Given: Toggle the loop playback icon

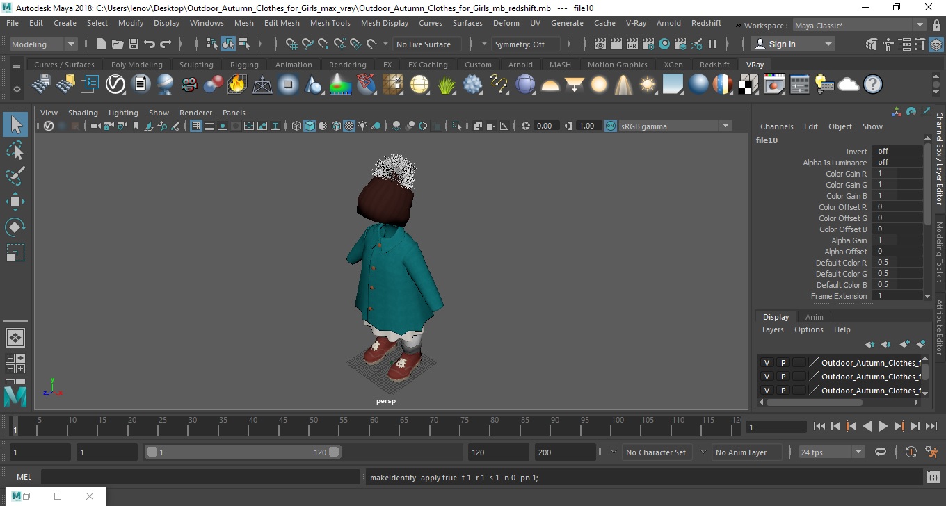Looking at the screenshot, I should (x=880, y=452).
